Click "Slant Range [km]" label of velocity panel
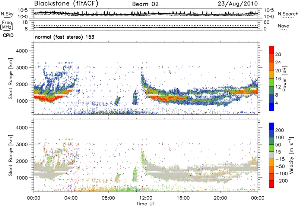The image size is (298, 206). click(x=10, y=155)
